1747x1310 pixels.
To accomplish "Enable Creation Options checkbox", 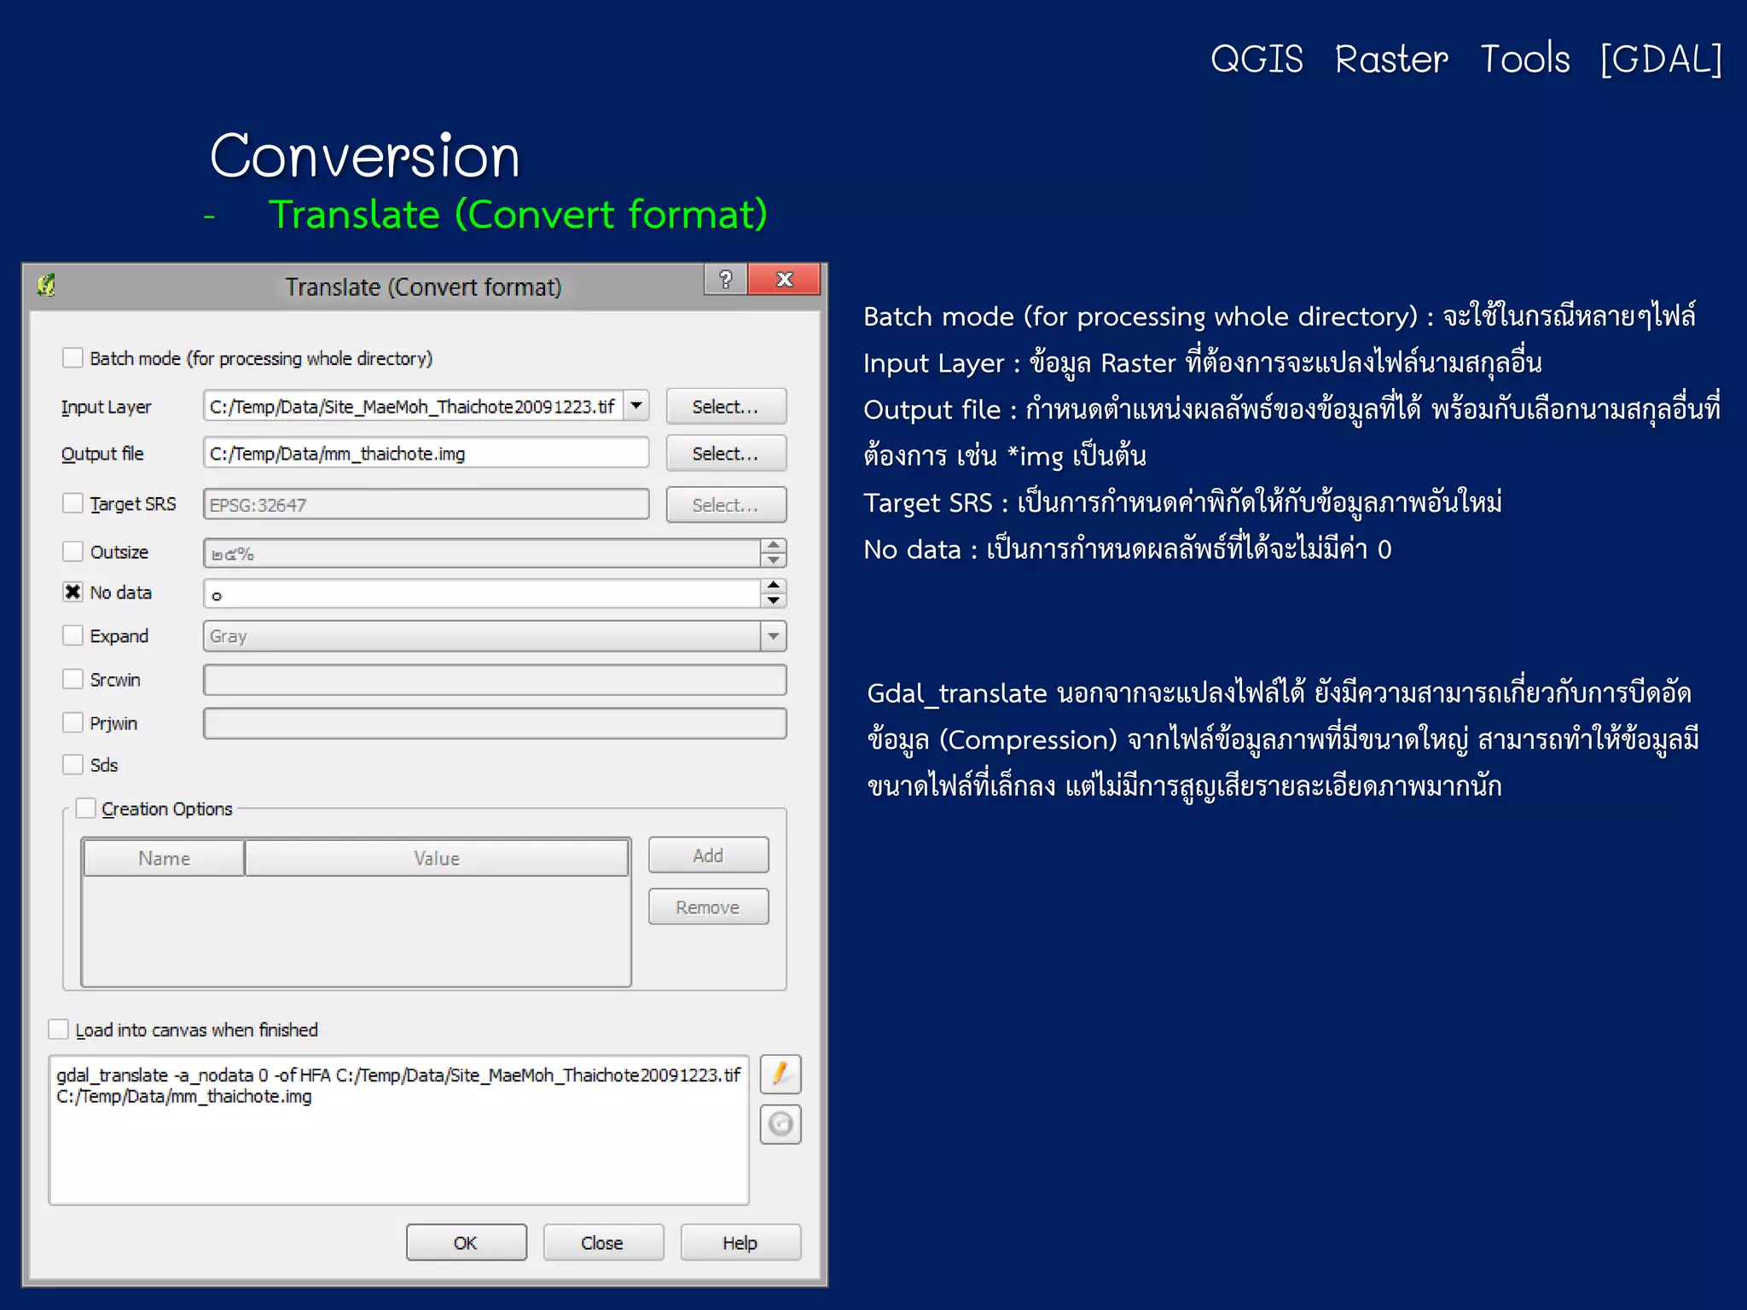I will pos(85,808).
